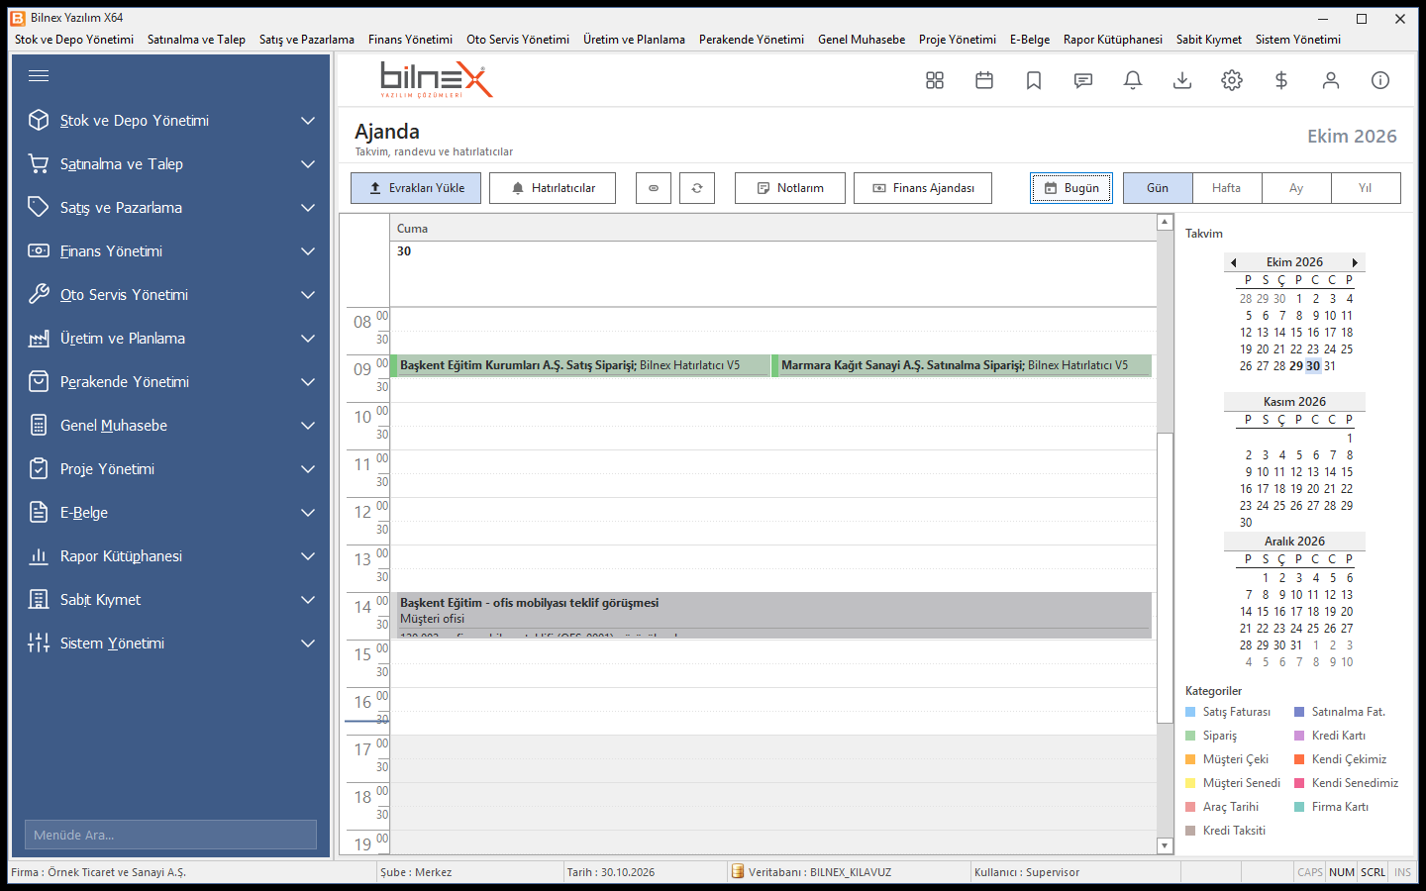1426x891 pixels.
Task: Open the dashboard grid icon
Action: click(935, 80)
